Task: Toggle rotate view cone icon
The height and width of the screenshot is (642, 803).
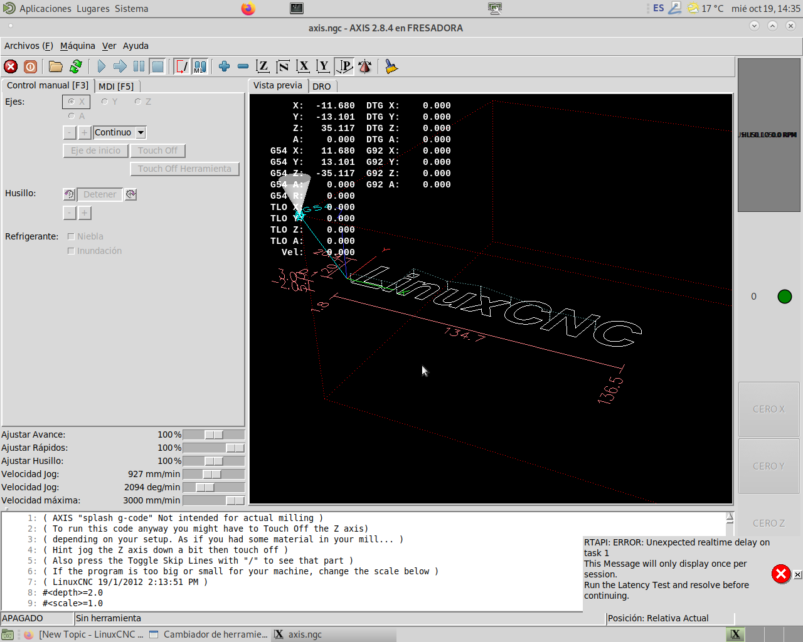Action: pyautogui.click(x=364, y=66)
